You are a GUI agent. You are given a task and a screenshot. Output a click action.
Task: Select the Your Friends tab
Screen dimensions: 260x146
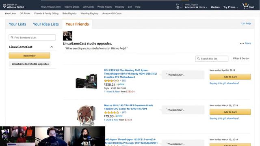[77, 24]
